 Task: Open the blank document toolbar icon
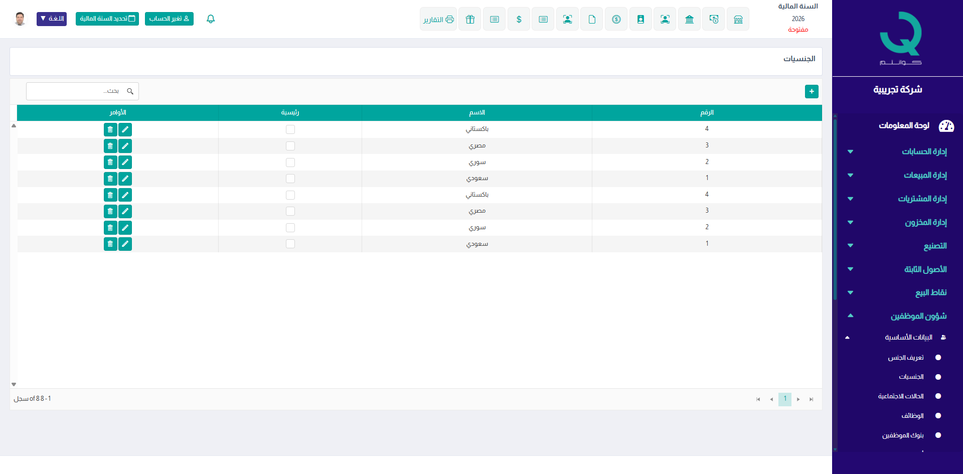[592, 19]
